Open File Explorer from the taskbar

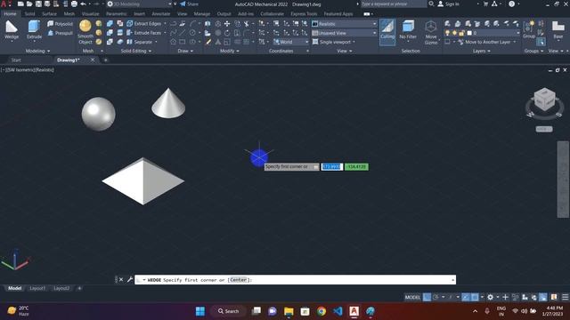pos(289,311)
